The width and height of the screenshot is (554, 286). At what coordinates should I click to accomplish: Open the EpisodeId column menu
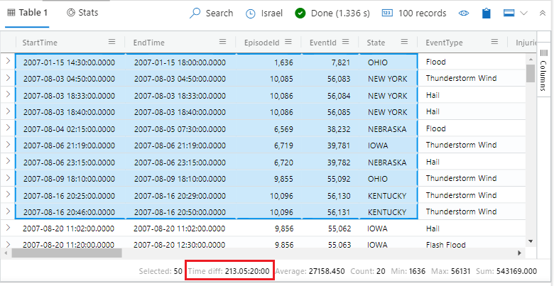coord(288,42)
